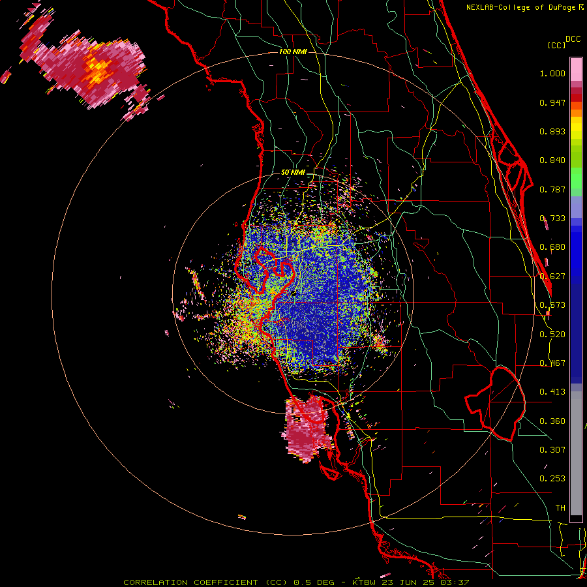Select the 0.307 scale value
The height and width of the screenshot is (587, 587).
coord(552,449)
